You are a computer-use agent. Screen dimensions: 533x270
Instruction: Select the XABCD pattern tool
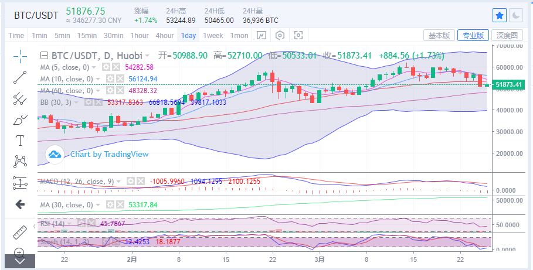[20, 161]
